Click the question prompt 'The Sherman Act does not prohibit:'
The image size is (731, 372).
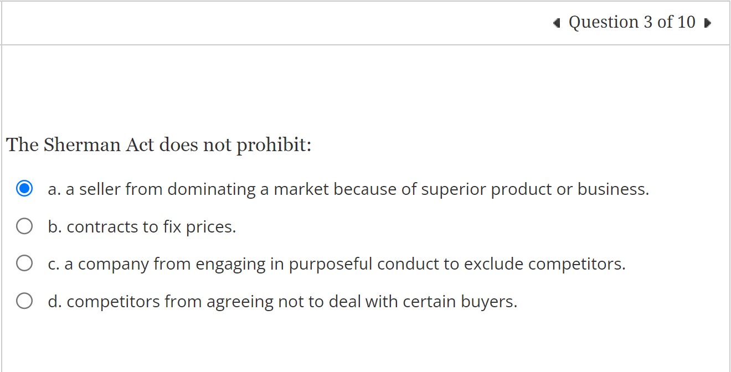click(159, 145)
